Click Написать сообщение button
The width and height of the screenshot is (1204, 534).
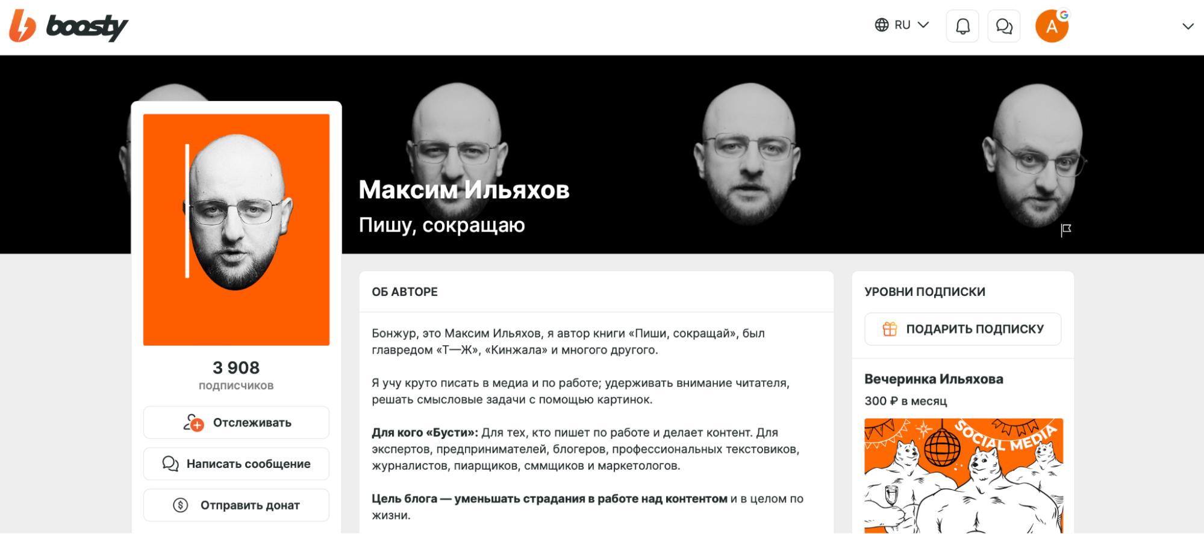click(236, 464)
